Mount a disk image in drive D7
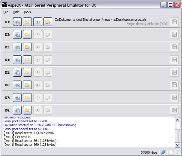Screen dimensions: 182x156 (17, 98)
